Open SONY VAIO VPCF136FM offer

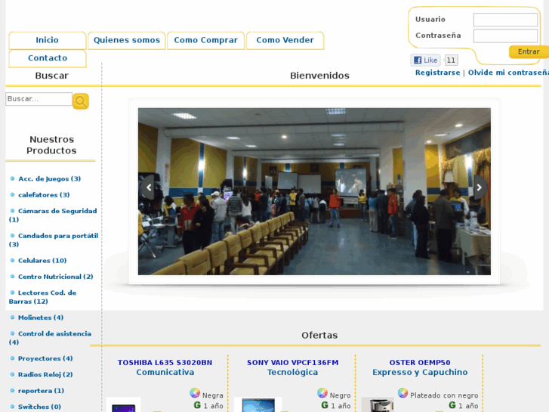click(293, 363)
